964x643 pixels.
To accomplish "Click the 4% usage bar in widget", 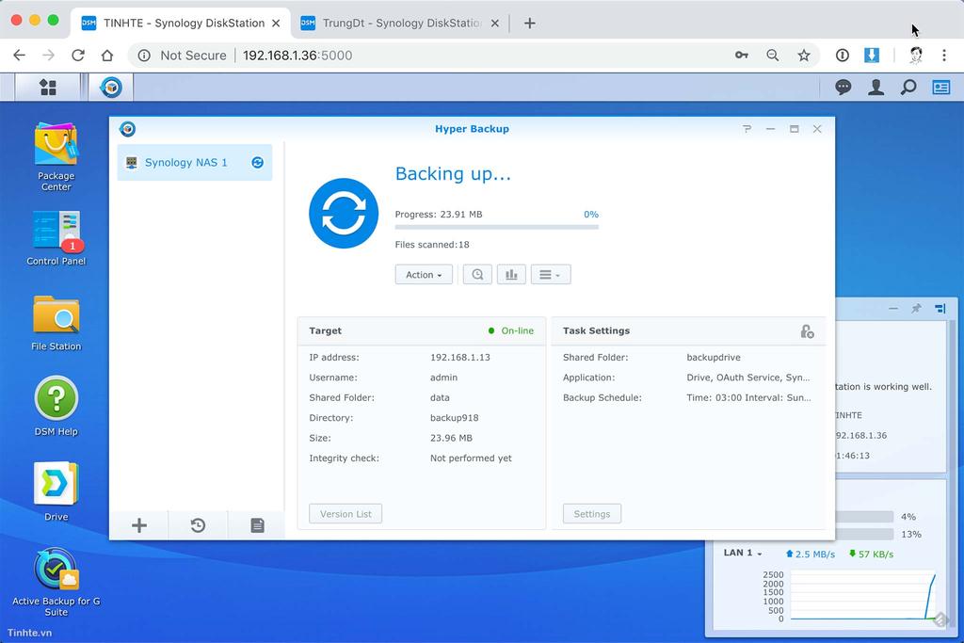I will pos(864,516).
